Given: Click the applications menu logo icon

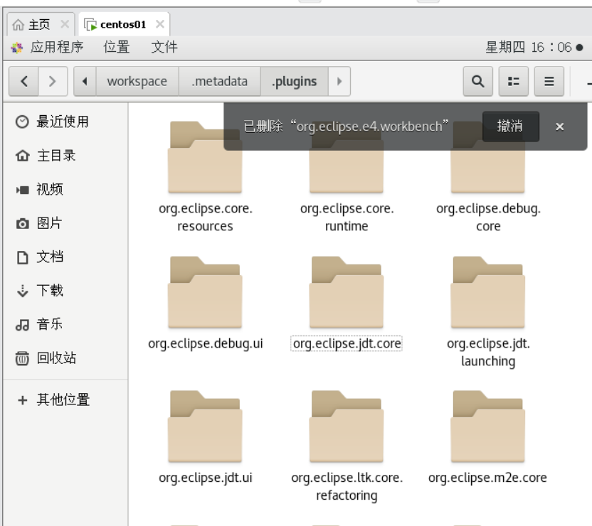Looking at the screenshot, I should (x=16, y=48).
